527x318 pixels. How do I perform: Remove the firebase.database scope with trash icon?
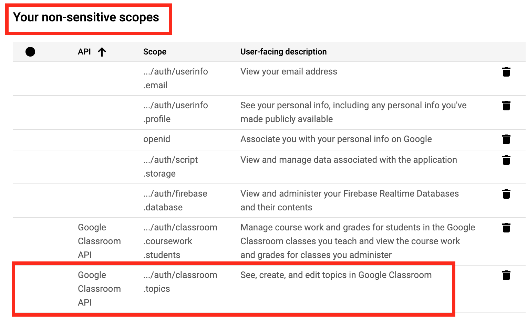tap(506, 194)
